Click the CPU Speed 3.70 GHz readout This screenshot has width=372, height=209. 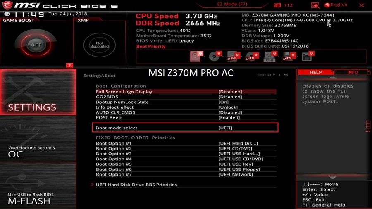click(x=176, y=16)
